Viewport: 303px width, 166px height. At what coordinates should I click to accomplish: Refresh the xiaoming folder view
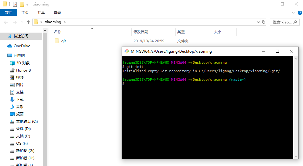click(x=264, y=22)
